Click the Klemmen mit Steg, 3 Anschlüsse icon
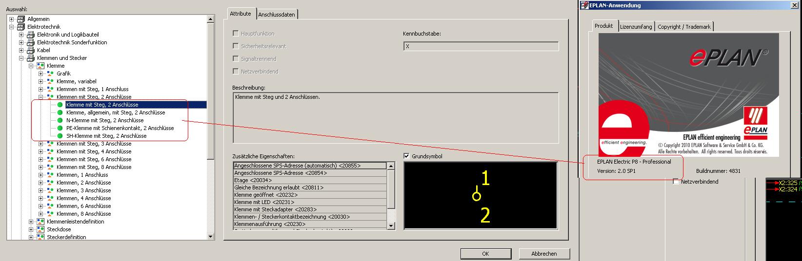Viewport: 802px width, 261px height. [50, 144]
